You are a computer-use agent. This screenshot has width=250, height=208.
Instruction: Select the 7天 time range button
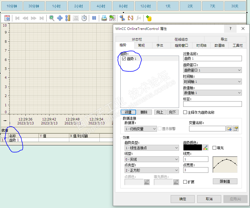pyautogui.click(x=213, y=6)
